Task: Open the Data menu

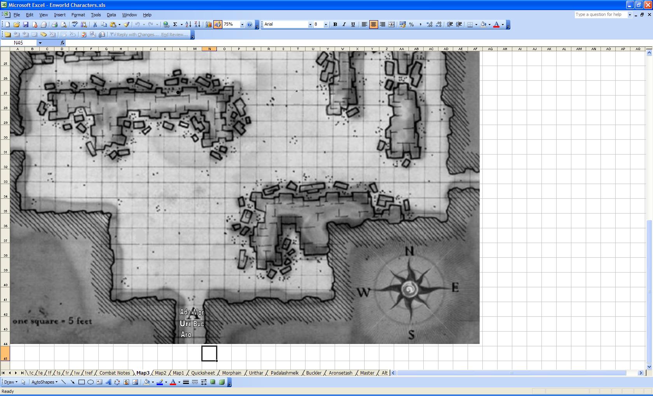Action: point(111,15)
